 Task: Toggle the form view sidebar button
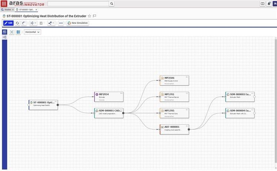pos(4,32)
